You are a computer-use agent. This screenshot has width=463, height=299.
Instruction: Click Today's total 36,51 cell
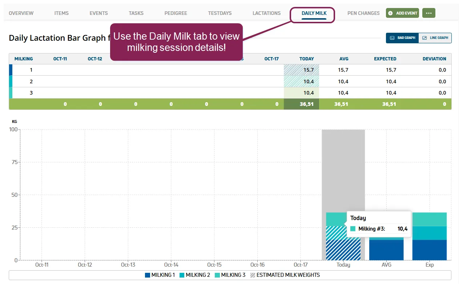coord(301,104)
